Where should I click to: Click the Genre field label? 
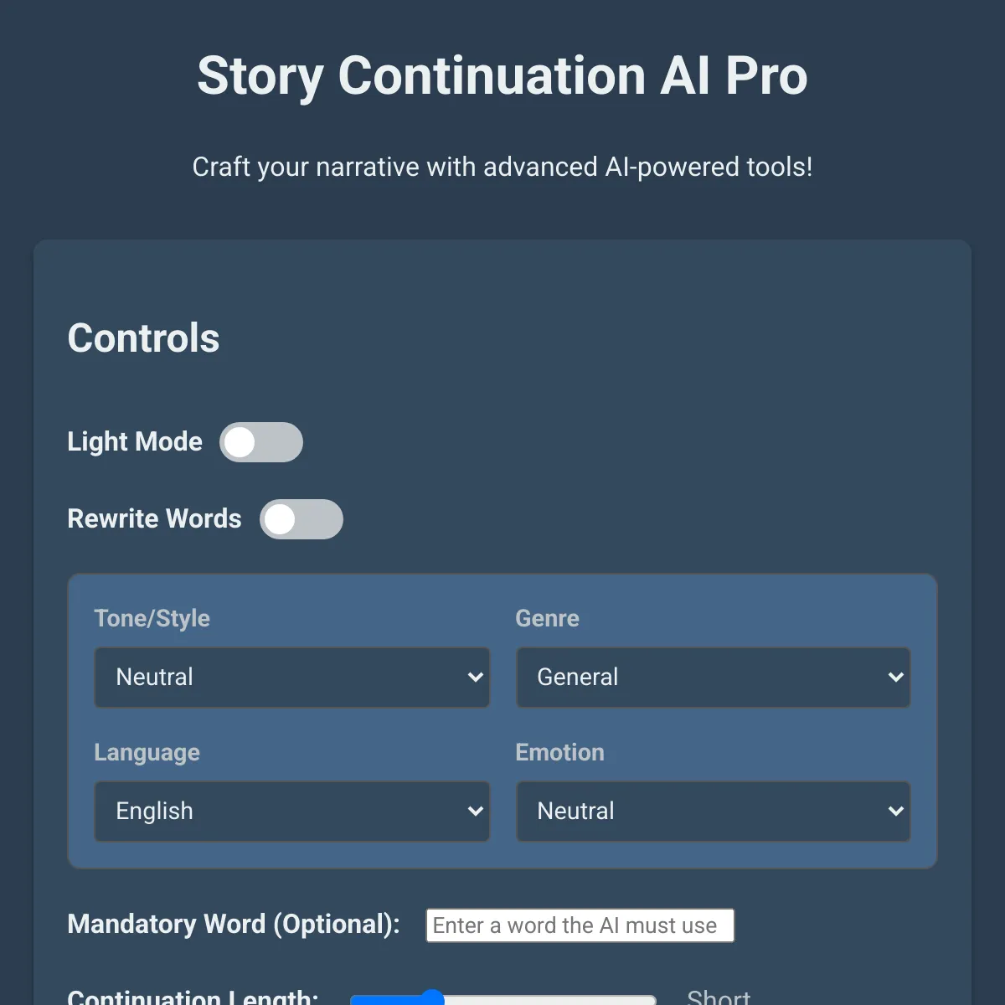tap(547, 618)
